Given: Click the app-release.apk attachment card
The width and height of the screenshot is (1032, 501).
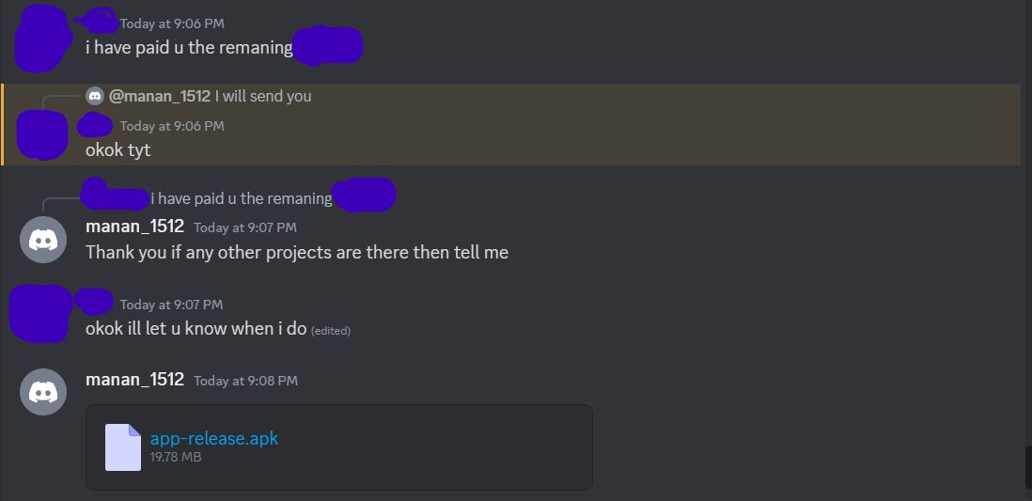Looking at the screenshot, I should pos(339,447).
